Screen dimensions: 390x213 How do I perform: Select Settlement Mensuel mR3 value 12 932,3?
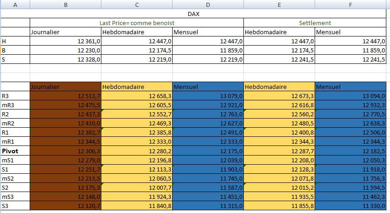350,105
